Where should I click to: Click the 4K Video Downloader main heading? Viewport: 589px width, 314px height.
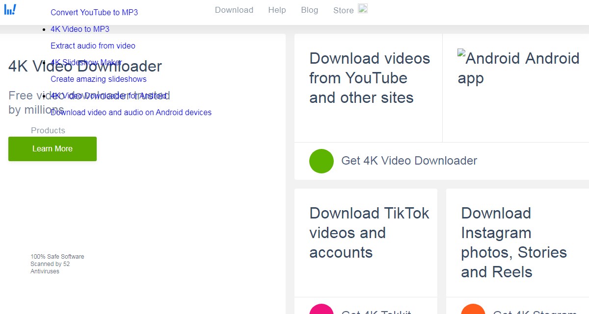pos(85,66)
